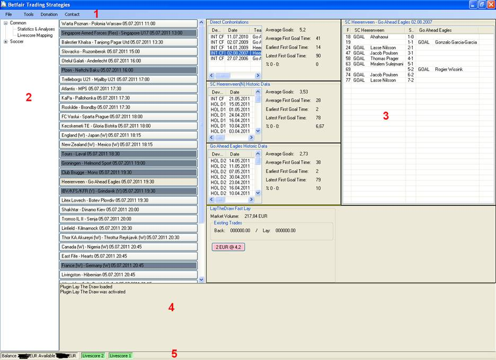Select Kecskemeti TE - Gloria Bistrita match
496x360 pixels.
pos(128,126)
